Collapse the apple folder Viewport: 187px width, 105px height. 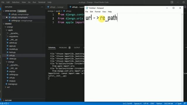click(x=6, y=30)
